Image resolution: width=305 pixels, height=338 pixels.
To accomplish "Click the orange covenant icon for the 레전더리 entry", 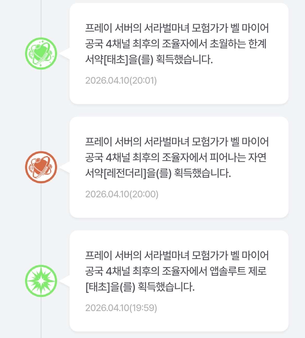I will [x=41, y=167].
